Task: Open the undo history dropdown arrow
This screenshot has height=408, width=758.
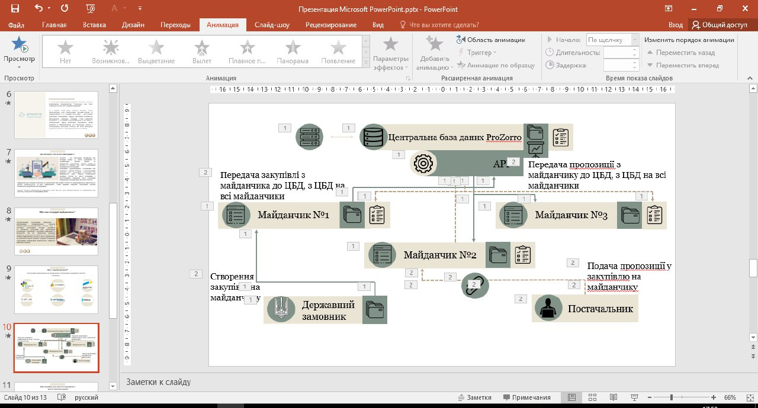Action: (49, 9)
